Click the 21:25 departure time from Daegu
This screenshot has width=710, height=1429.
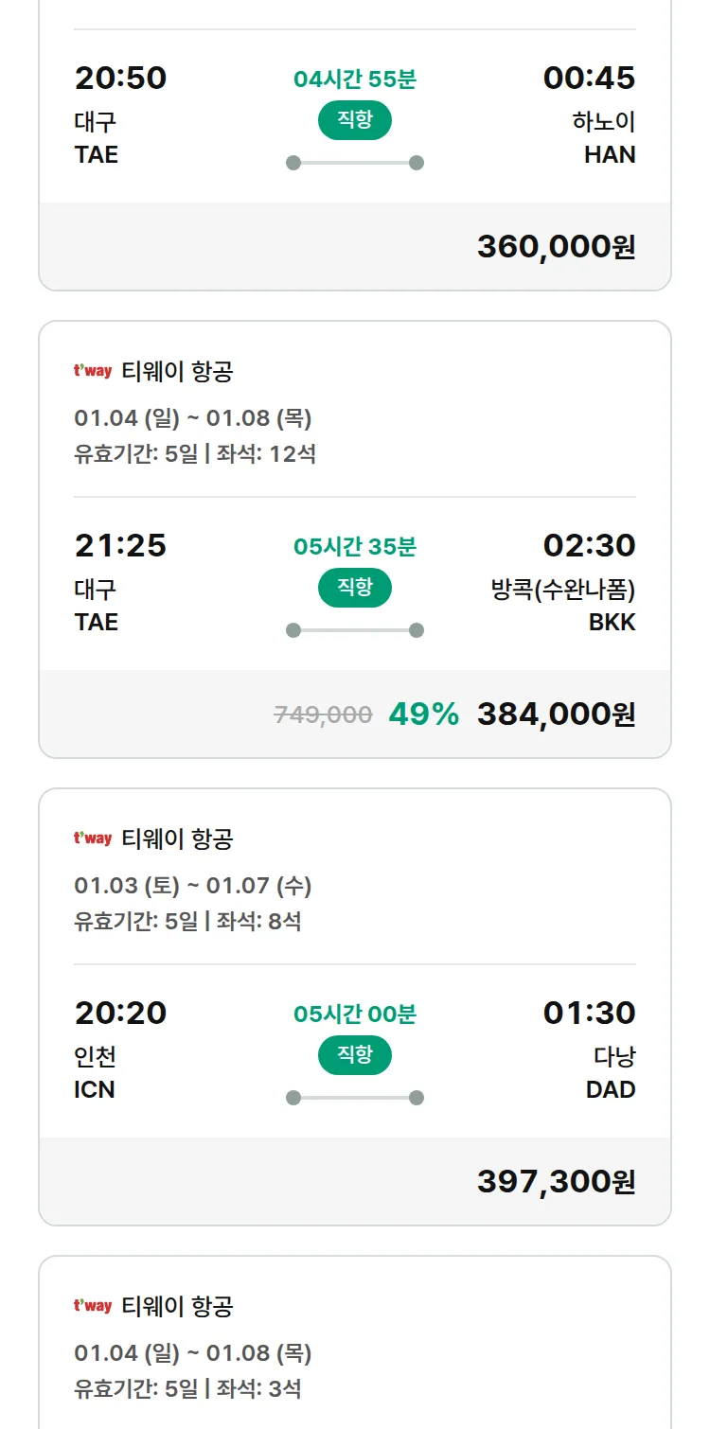click(120, 545)
